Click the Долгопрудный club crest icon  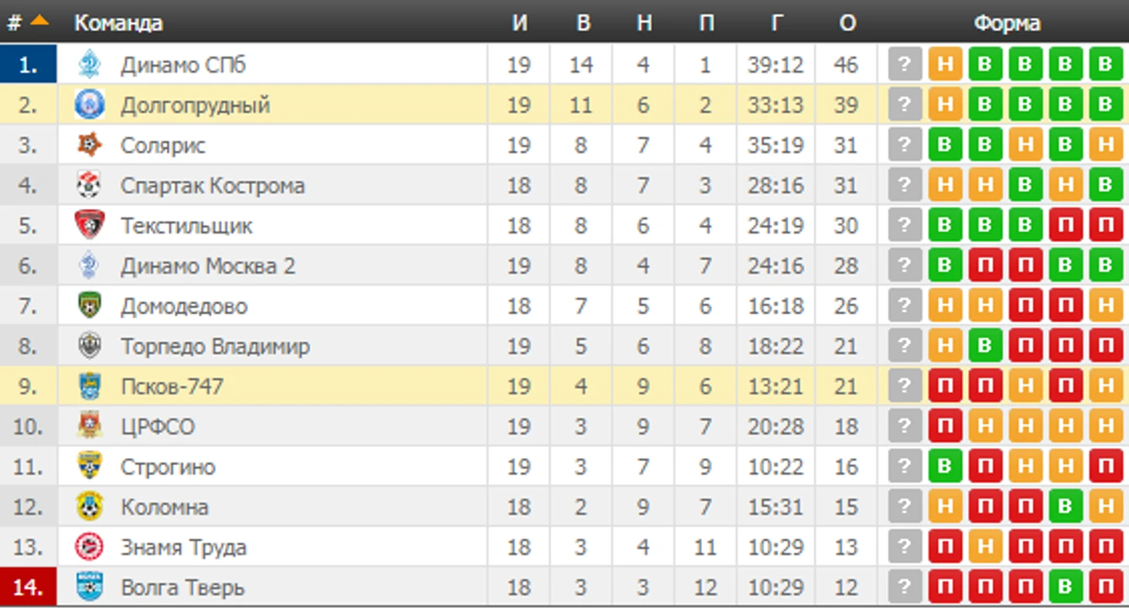click(90, 104)
